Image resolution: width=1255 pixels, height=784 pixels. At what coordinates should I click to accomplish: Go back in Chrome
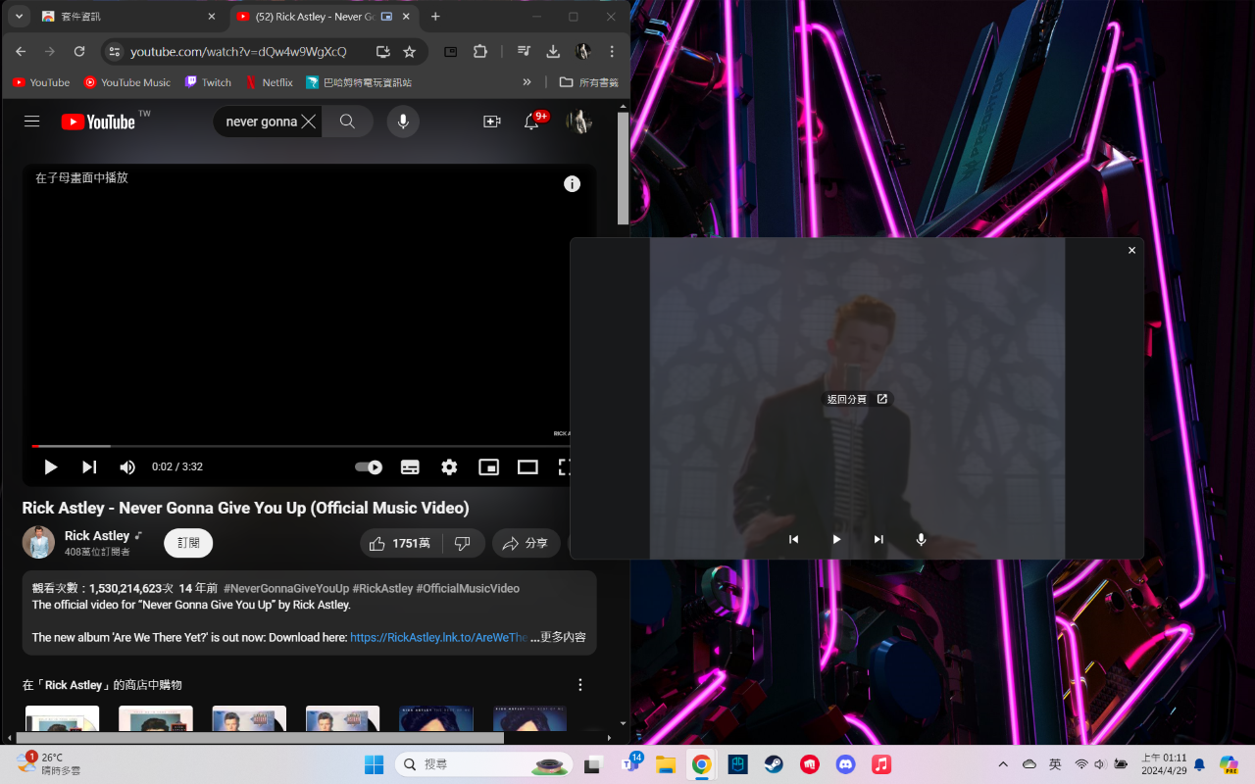21,51
